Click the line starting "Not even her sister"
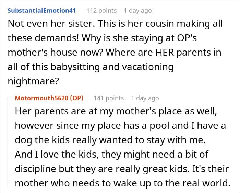This screenshot has height=193, width=240. pyautogui.click(x=115, y=24)
